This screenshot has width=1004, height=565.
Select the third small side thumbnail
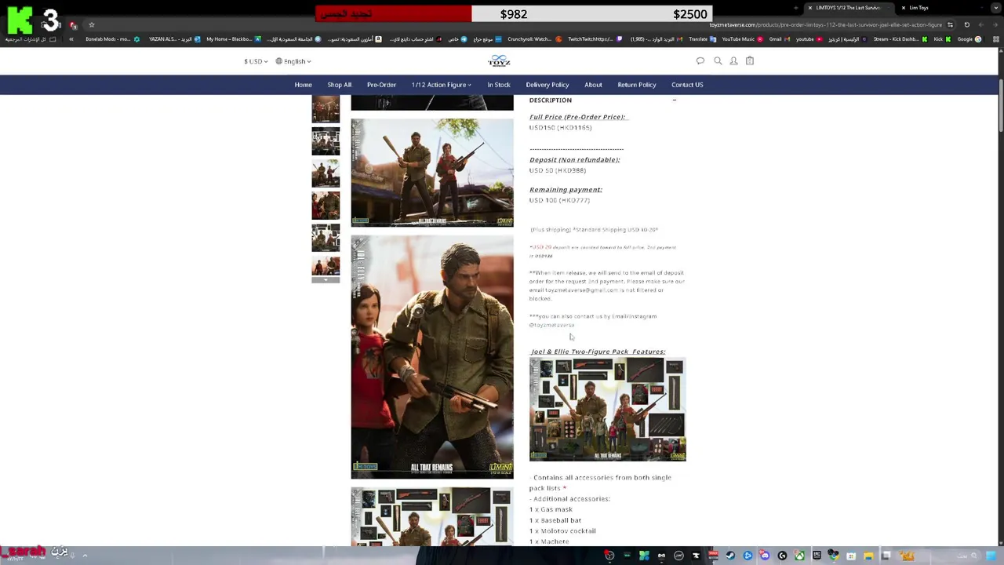click(x=326, y=173)
